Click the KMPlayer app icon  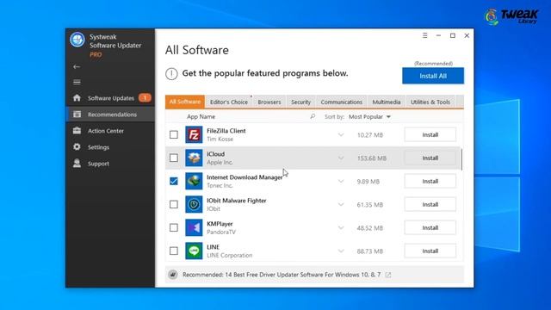(x=194, y=227)
